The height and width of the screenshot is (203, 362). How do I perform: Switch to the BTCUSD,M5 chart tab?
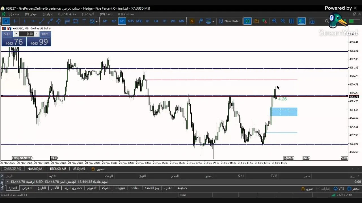tap(58, 169)
